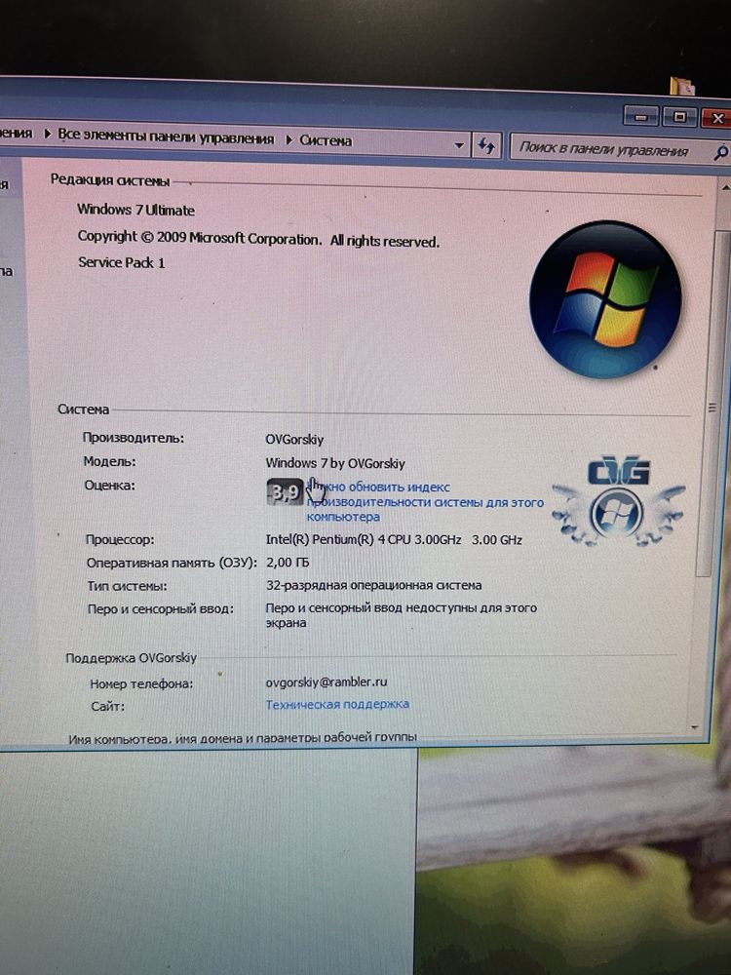This screenshot has height=975, width=731.
Task: Click 'OVGorskiy' manufacturer value
Action: click(294, 440)
